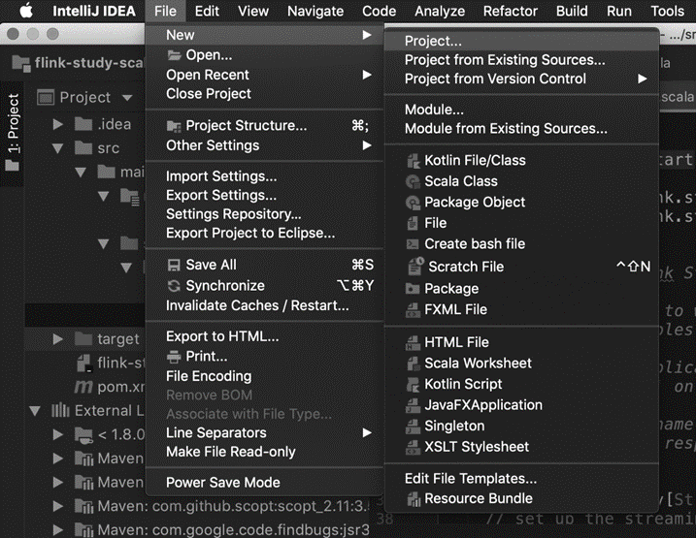Click the External Libraries icon
The height and width of the screenshot is (538, 696).
[x=60, y=410]
